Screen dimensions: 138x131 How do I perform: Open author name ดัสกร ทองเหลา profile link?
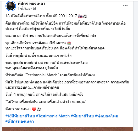31,4
